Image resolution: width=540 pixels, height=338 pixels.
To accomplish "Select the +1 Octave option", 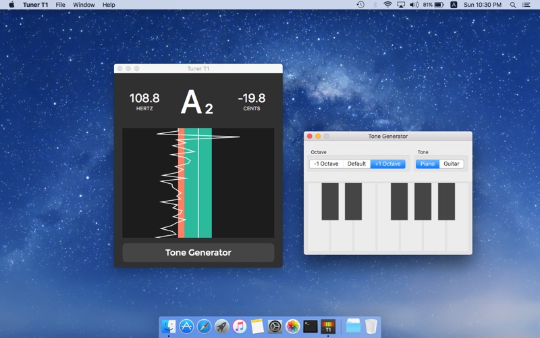I will pos(387,164).
